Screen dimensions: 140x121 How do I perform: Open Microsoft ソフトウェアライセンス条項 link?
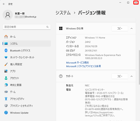tap(83, 66)
